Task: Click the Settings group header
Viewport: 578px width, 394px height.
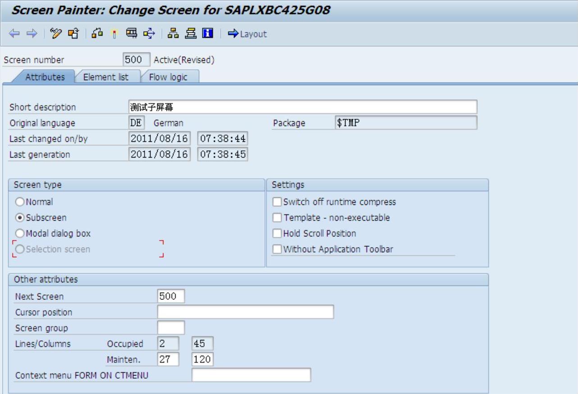Action: (x=378, y=185)
